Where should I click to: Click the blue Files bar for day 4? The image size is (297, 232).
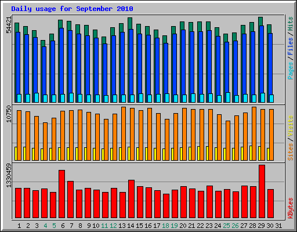(x=44, y=71)
